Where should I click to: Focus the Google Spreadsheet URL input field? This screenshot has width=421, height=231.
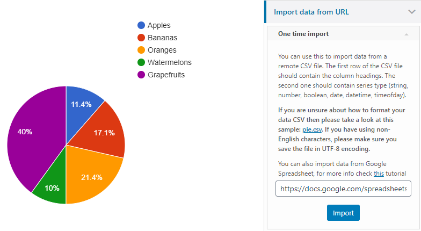click(344, 189)
